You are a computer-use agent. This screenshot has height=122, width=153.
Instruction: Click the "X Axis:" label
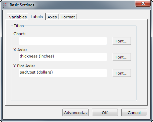point(20,50)
